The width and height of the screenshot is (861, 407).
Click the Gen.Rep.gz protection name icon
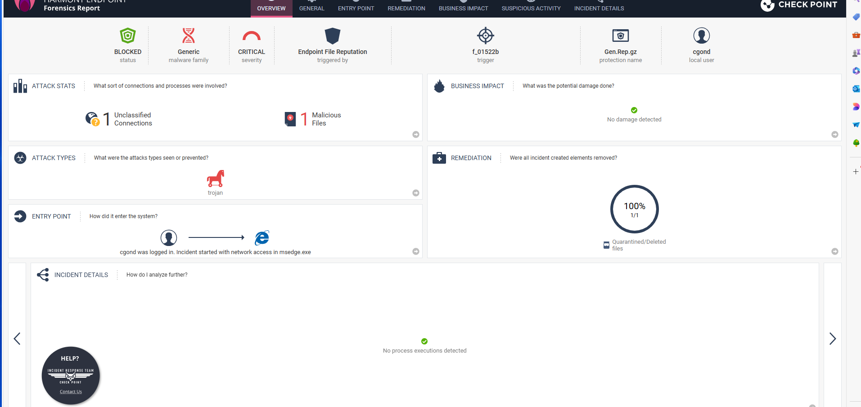coord(621,36)
